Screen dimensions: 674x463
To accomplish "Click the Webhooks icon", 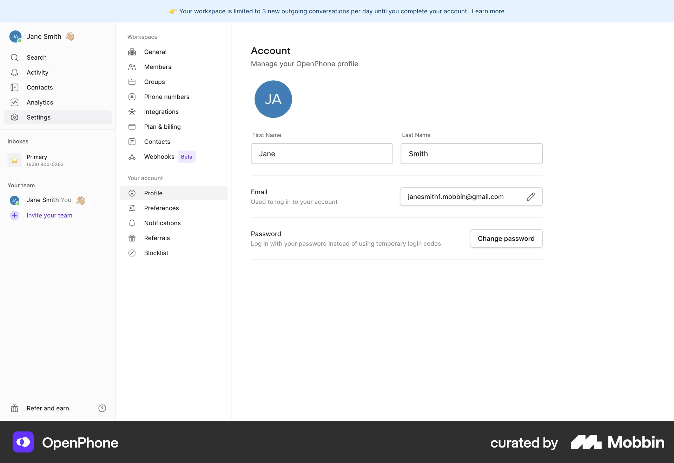I will coord(132,157).
